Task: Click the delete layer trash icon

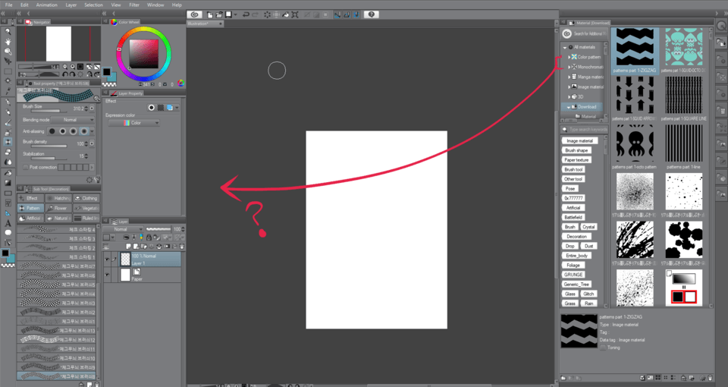Action: pyautogui.click(x=181, y=246)
